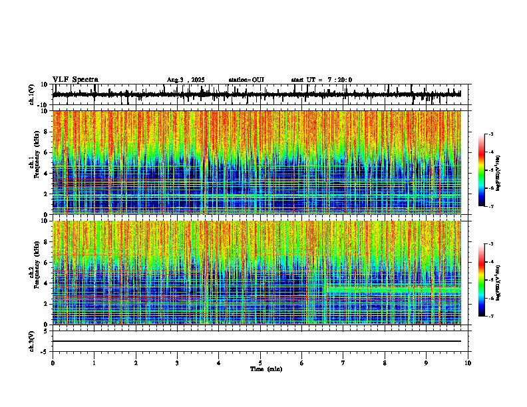Click time axis tick label "0"
This screenshot has height=407, width=527.
[53, 363]
